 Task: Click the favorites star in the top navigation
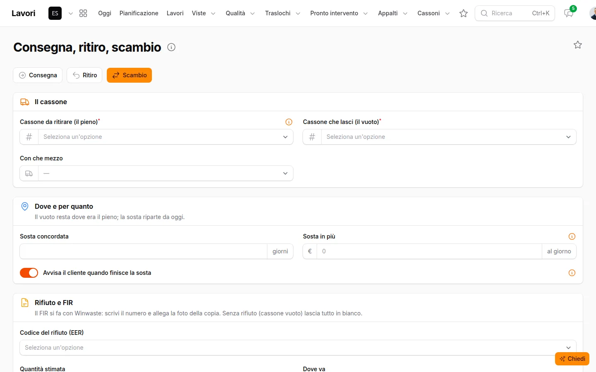pyautogui.click(x=464, y=13)
